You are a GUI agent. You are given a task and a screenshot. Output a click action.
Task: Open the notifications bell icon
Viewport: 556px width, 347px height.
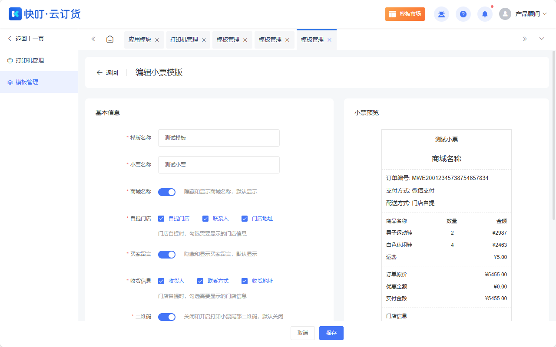485,14
